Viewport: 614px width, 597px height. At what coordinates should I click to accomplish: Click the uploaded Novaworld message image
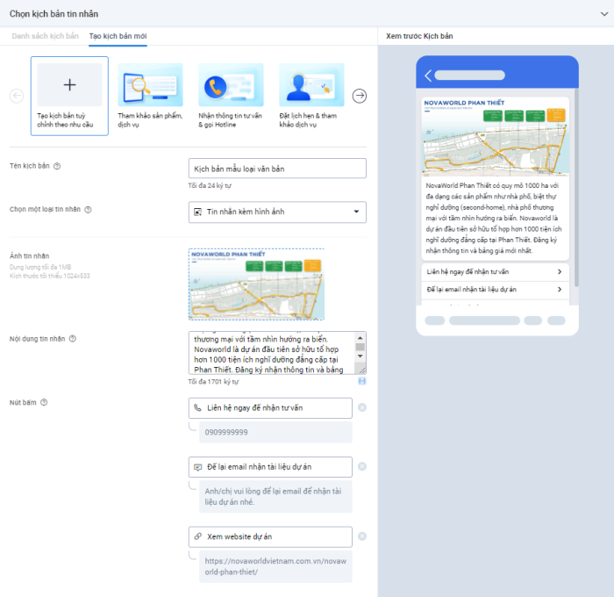click(x=256, y=284)
